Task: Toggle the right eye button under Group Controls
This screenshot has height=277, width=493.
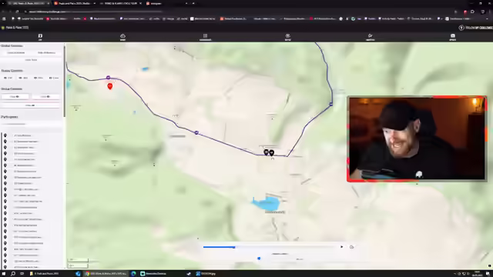Action: coord(45,97)
